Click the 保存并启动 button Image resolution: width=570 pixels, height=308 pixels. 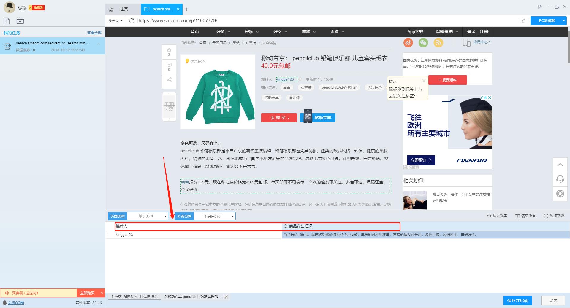coord(517,301)
